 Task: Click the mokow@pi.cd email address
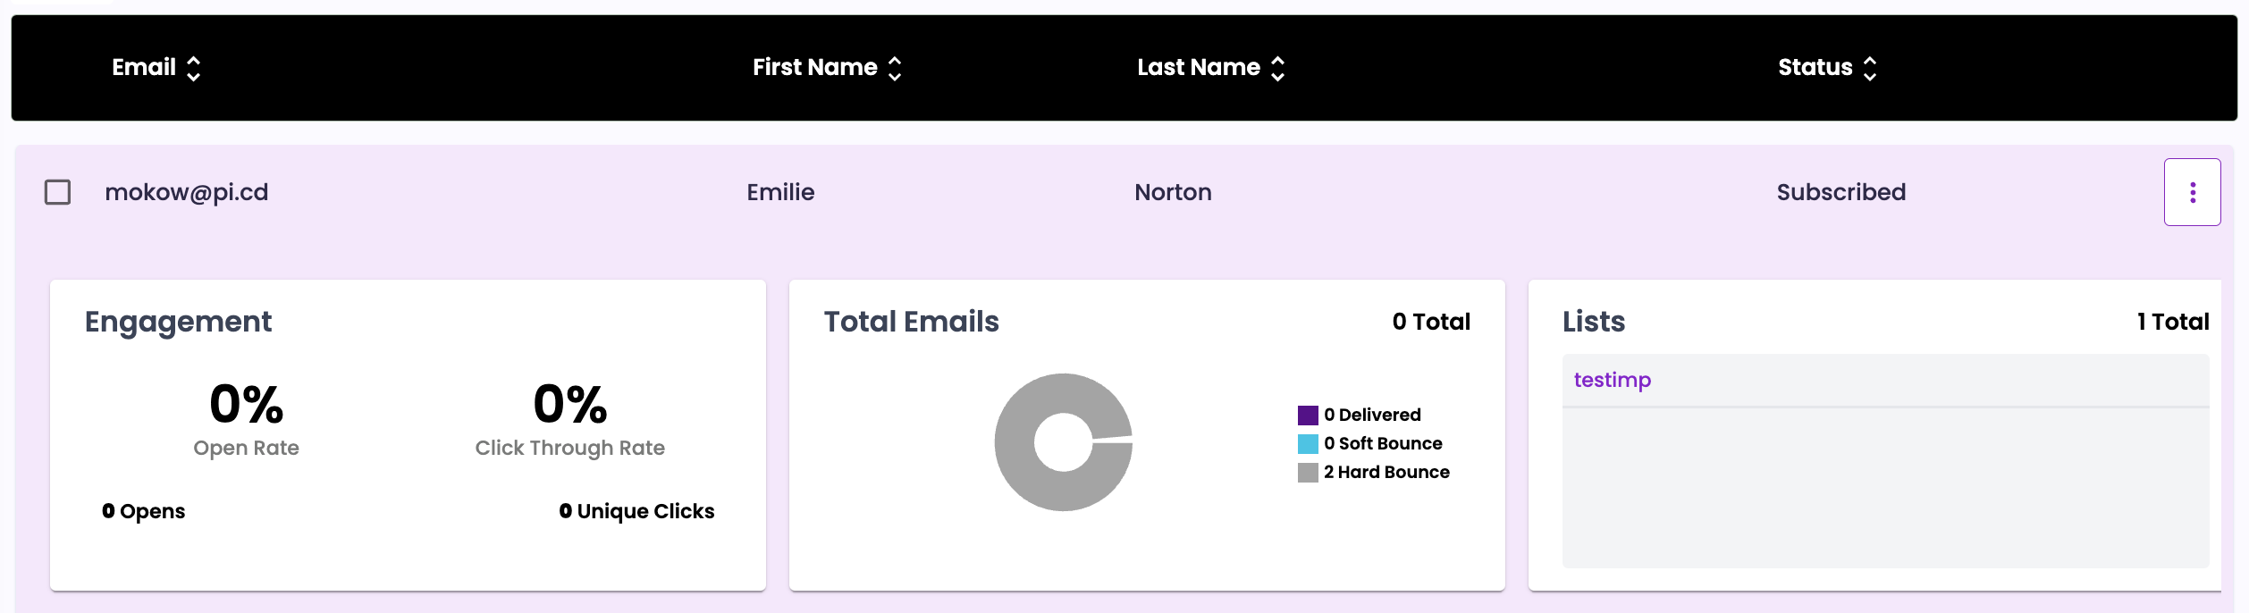tap(187, 192)
